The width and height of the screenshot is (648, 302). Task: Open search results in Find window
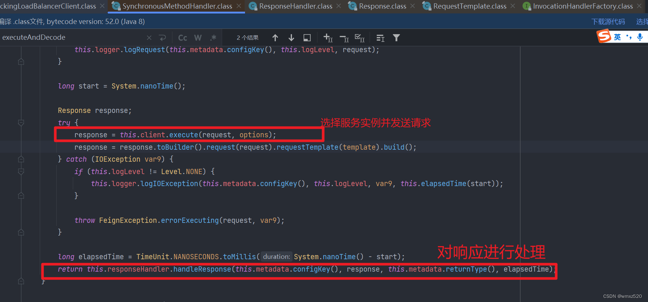307,38
